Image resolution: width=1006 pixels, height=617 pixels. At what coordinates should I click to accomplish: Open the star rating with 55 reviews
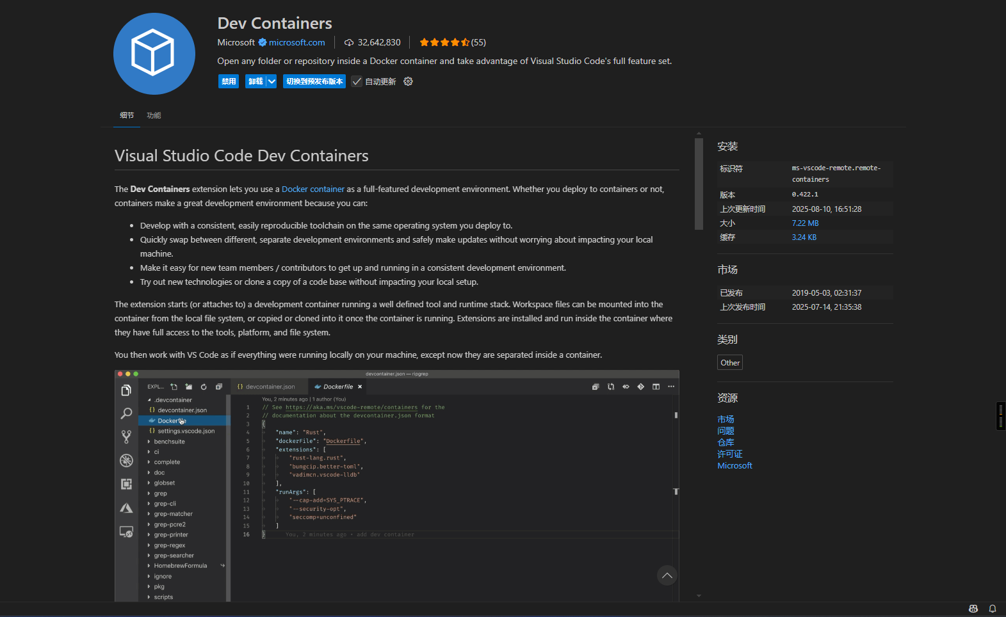[453, 43]
